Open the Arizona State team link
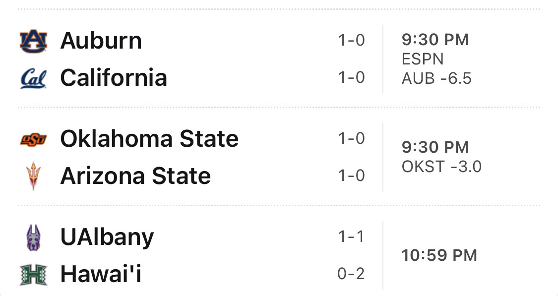 coord(135,176)
